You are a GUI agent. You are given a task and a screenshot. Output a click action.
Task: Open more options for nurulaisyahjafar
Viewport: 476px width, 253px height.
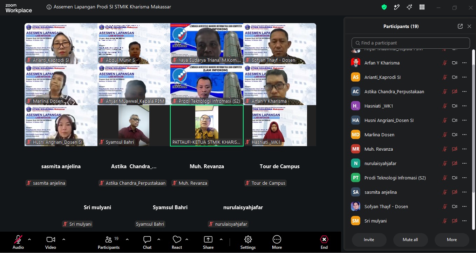(464, 163)
